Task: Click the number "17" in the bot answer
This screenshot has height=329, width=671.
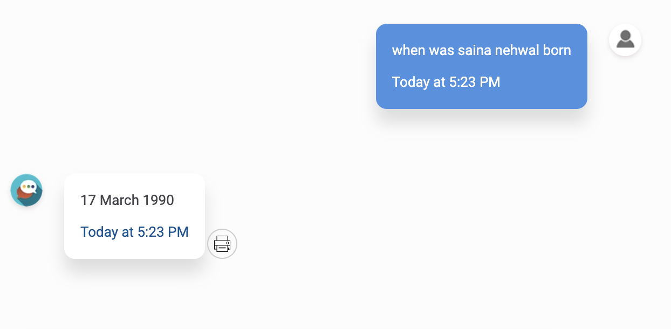Action: pyautogui.click(x=88, y=201)
